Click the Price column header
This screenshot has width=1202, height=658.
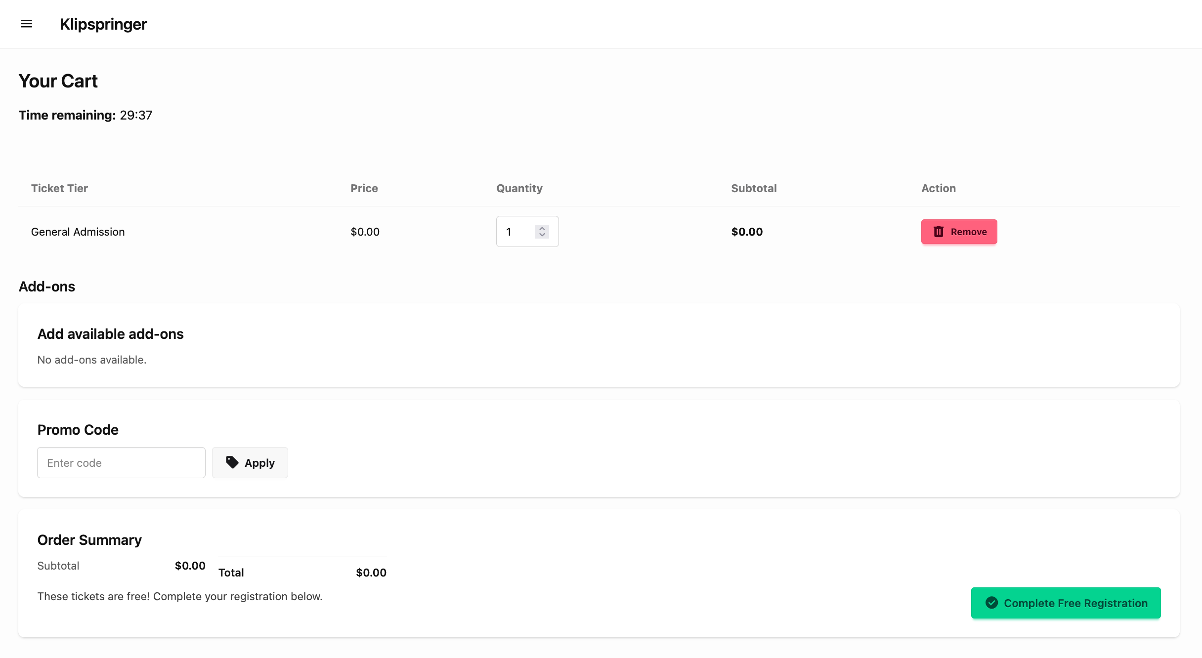364,188
